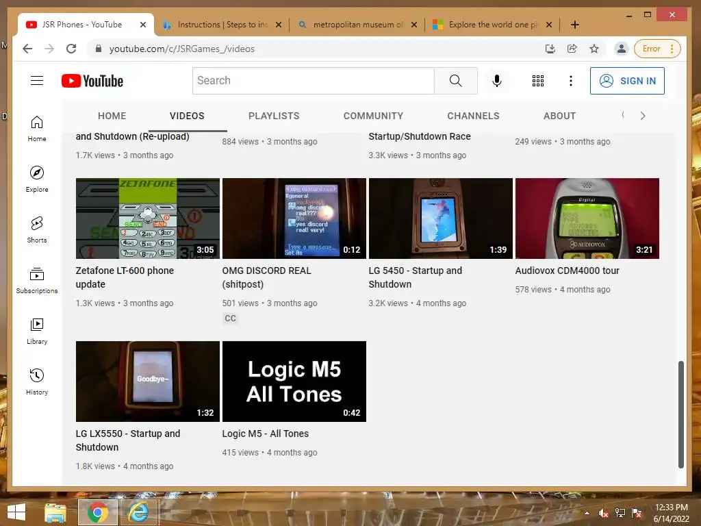Open the YouTube hamburger guide menu
Image resolution: width=701 pixels, height=526 pixels.
click(37, 81)
